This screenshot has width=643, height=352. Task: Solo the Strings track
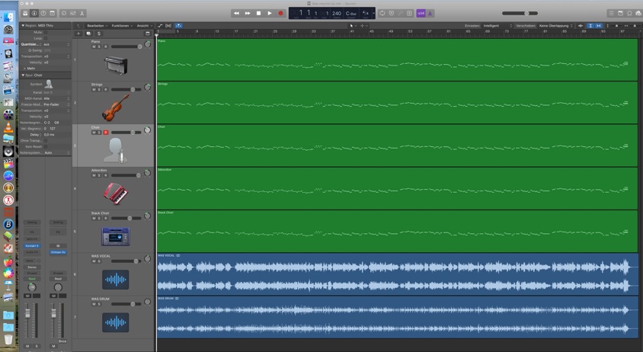point(99,89)
